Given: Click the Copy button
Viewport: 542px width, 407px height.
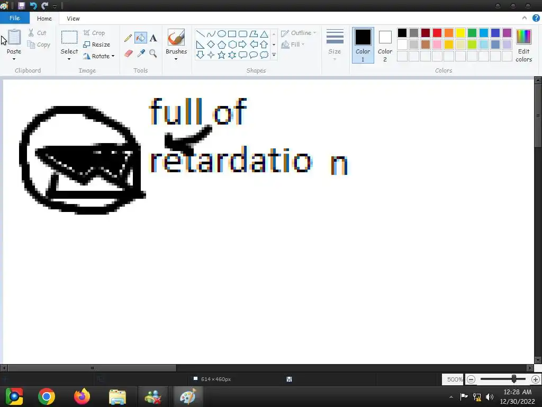Looking at the screenshot, I should pos(39,45).
